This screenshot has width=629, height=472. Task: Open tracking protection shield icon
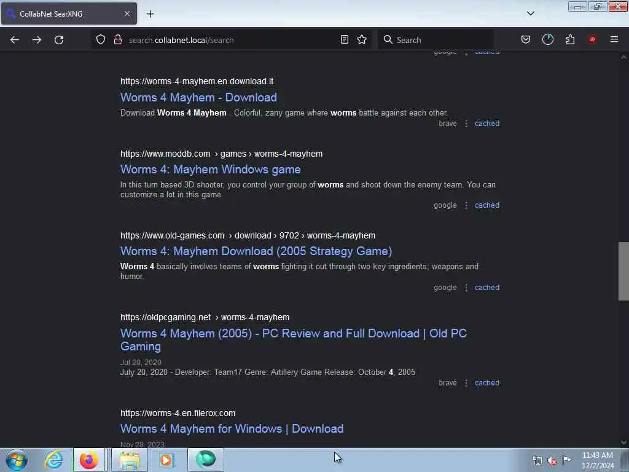101,39
